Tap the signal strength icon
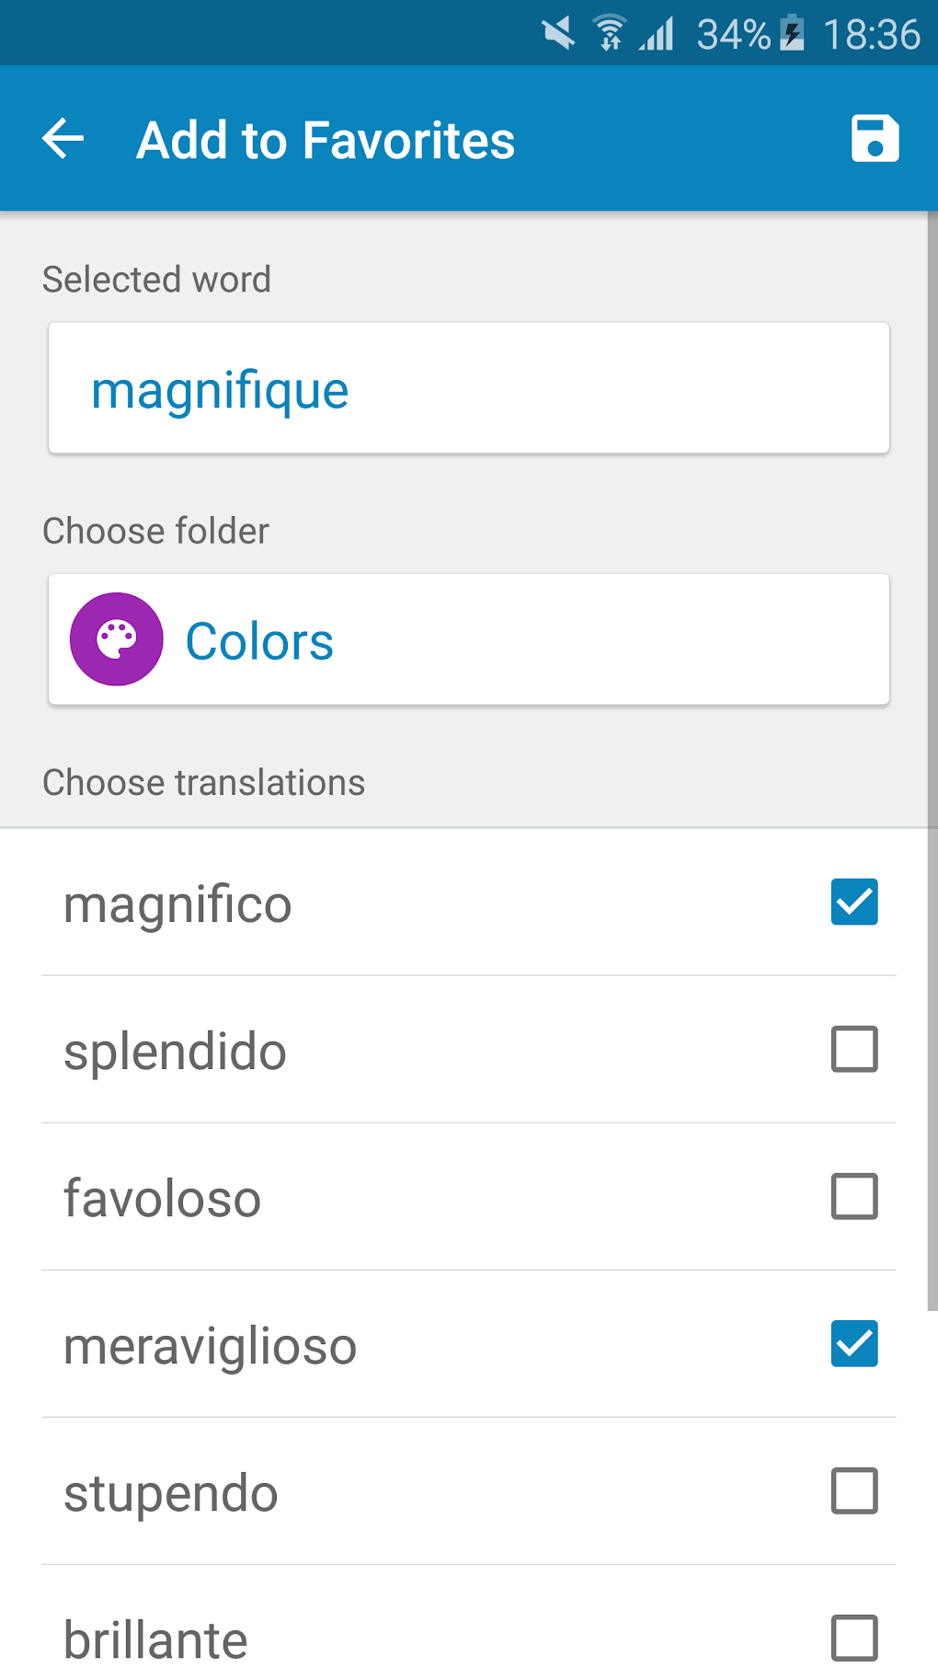 [658, 34]
